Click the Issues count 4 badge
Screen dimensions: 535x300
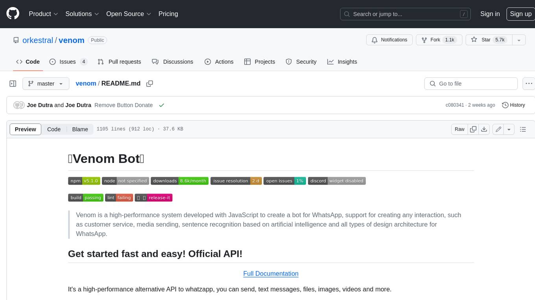tap(83, 62)
